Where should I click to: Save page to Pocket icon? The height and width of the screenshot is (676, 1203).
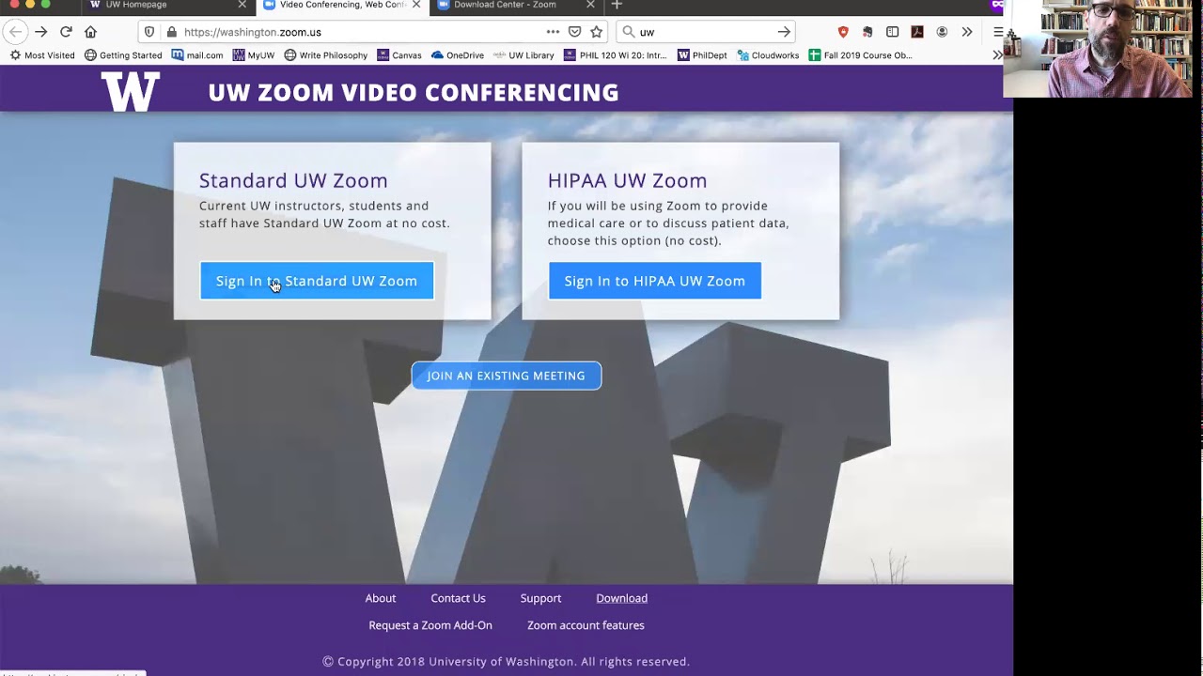(x=574, y=32)
